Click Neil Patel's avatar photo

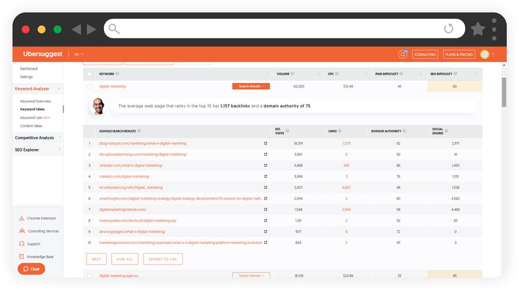[98, 106]
